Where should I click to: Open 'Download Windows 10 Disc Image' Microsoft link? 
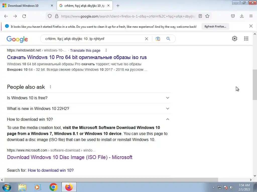(70, 157)
